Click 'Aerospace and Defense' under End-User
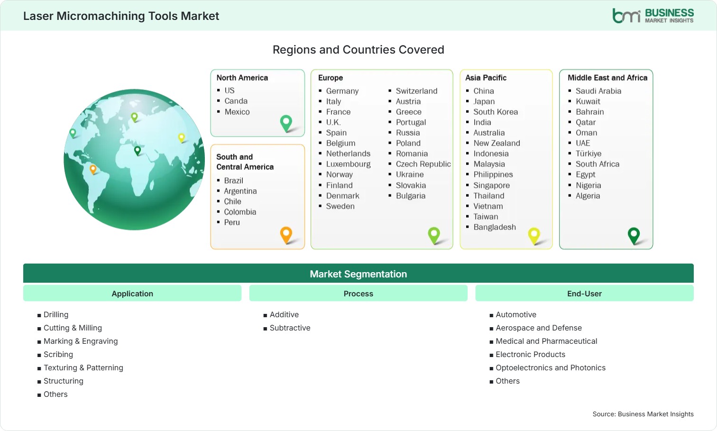Image resolution: width=717 pixels, height=431 pixels. 539,328
